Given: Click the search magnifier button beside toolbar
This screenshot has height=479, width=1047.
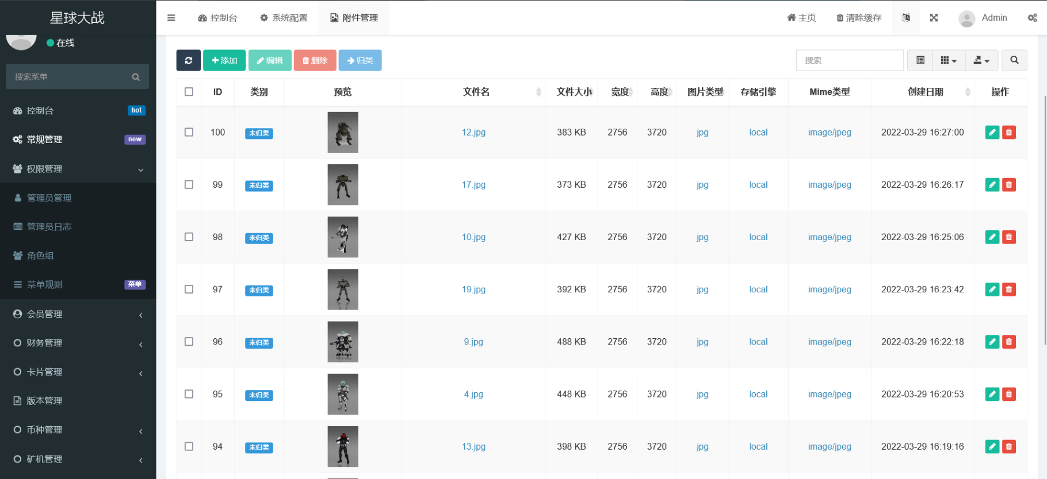Looking at the screenshot, I should tap(1014, 60).
